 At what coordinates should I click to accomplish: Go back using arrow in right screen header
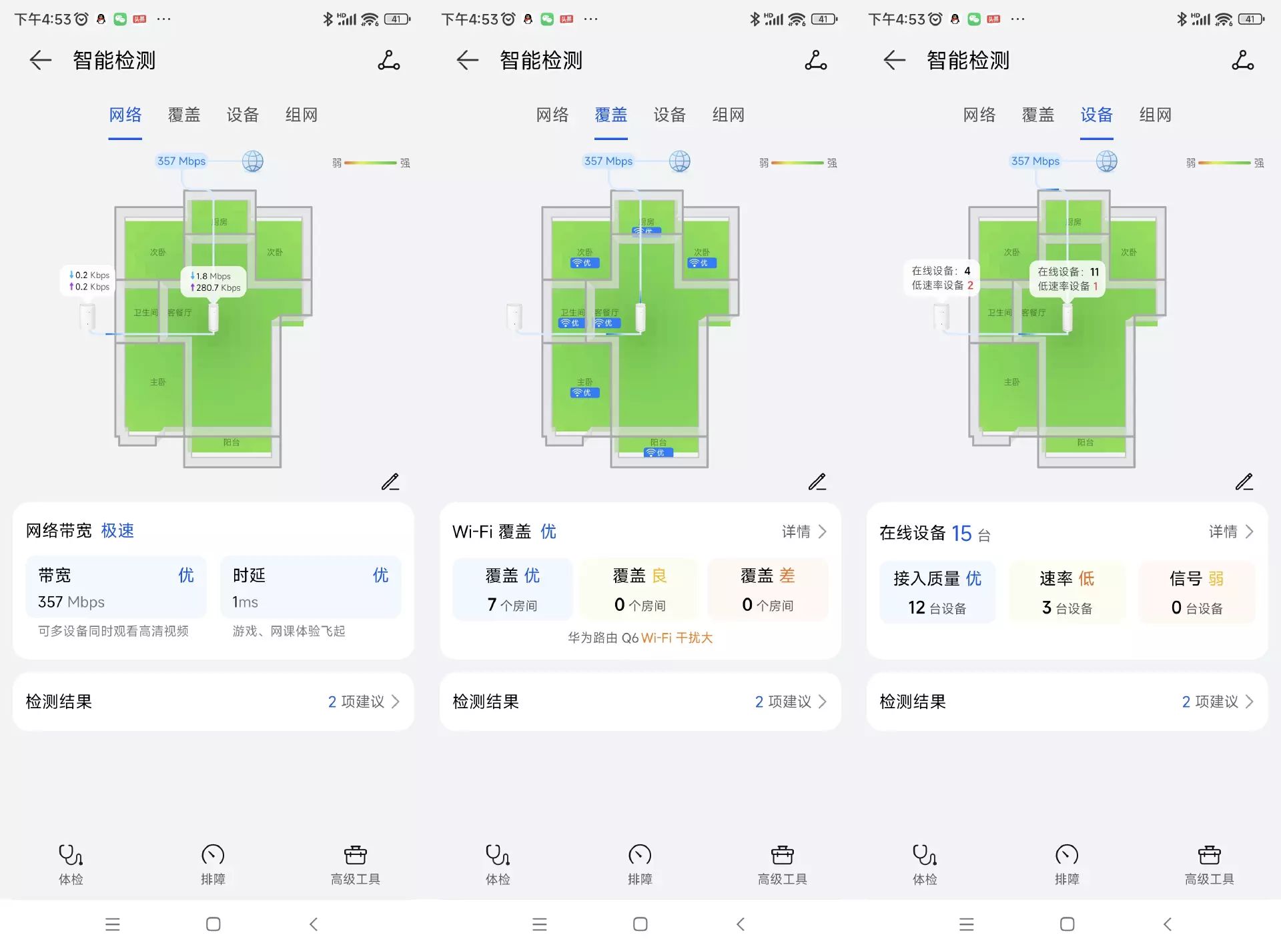tap(894, 61)
